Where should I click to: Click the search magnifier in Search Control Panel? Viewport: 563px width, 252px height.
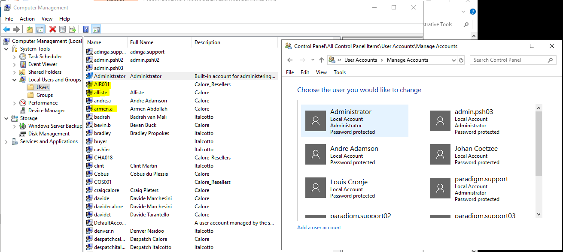pyautogui.click(x=550, y=60)
